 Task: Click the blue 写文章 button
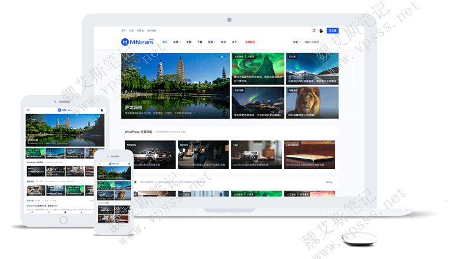pyautogui.click(x=333, y=31)
